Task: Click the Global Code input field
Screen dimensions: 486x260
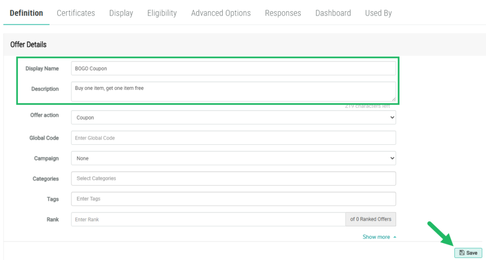Action: [x=233, y=138]
